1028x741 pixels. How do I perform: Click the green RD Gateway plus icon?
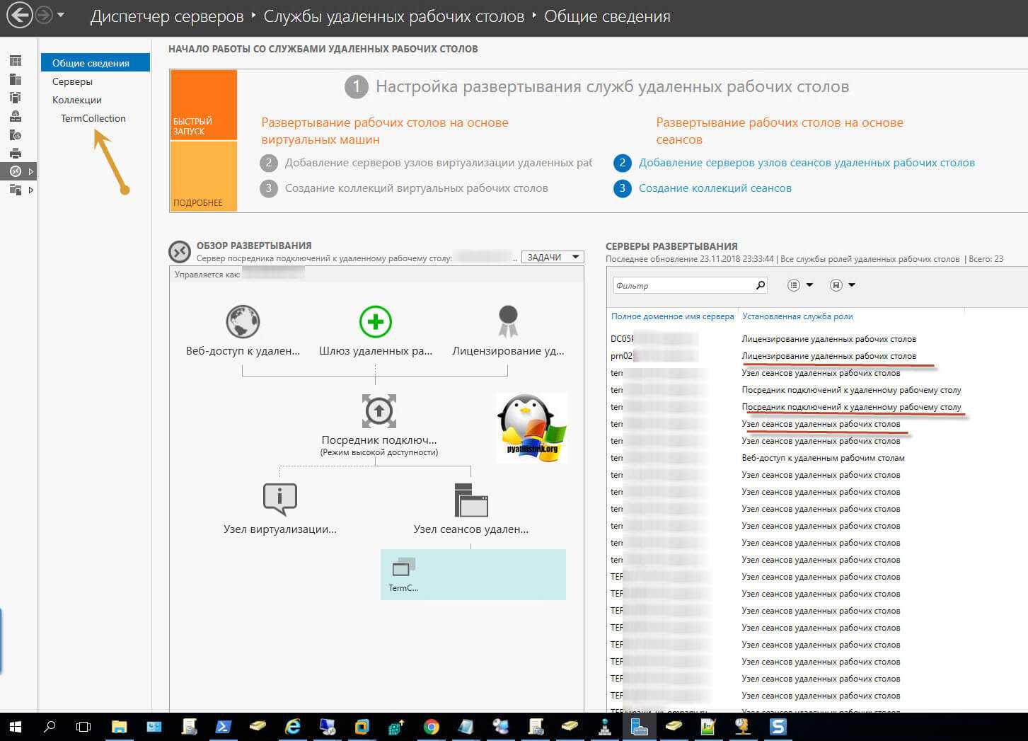(375, 322)
